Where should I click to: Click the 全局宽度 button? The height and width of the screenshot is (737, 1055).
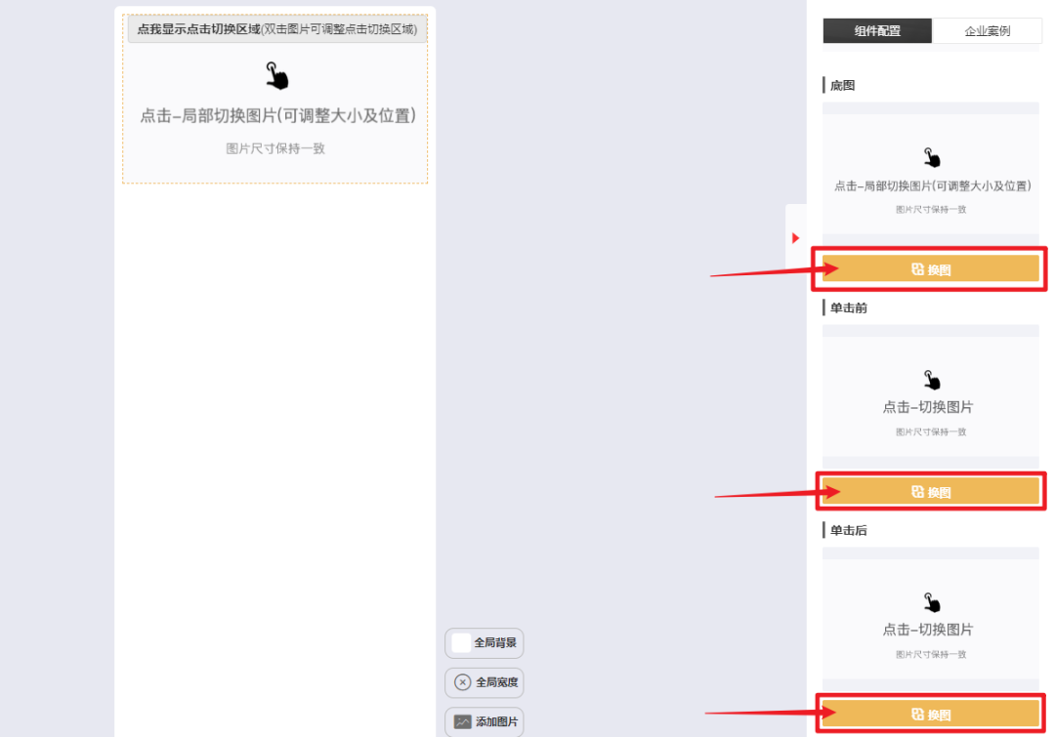point(484,682)
